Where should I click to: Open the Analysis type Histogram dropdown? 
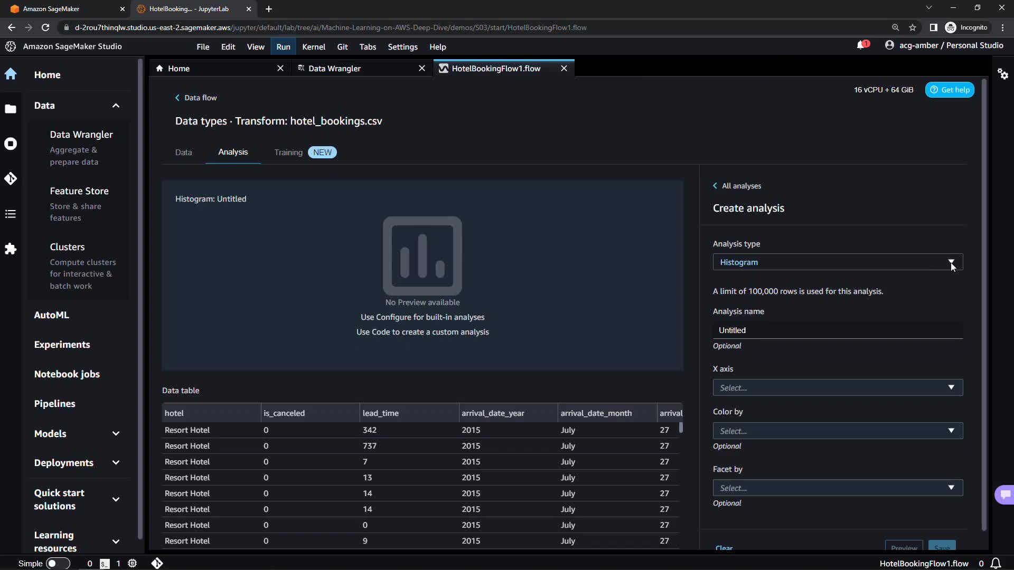837,262
